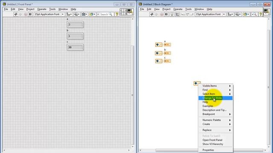Click Step Into button in Block Diagram
The height and width of the screenshot is (153, 273).
183,14
